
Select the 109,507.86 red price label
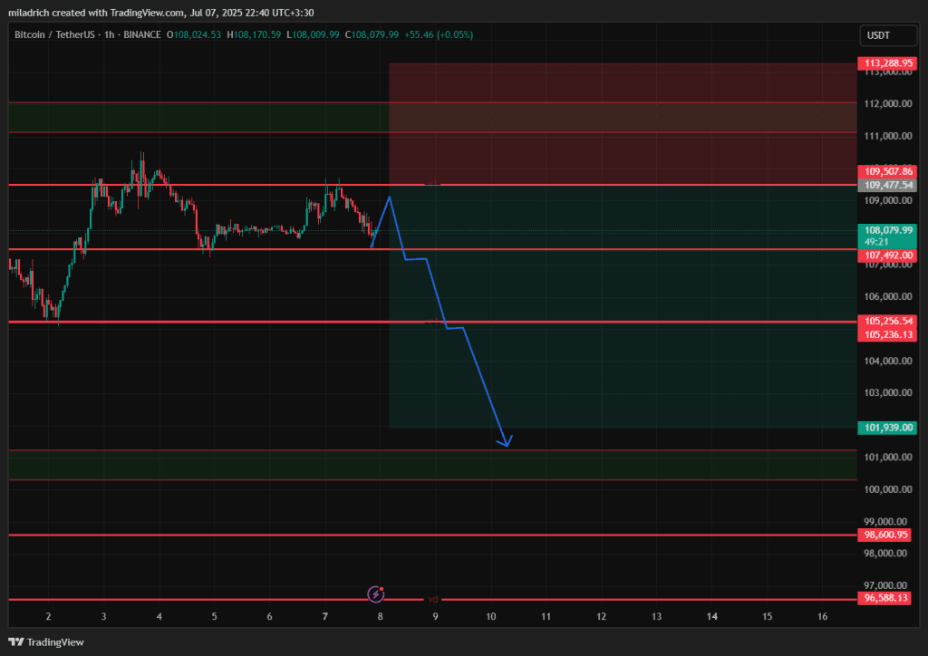pos(887,171)
